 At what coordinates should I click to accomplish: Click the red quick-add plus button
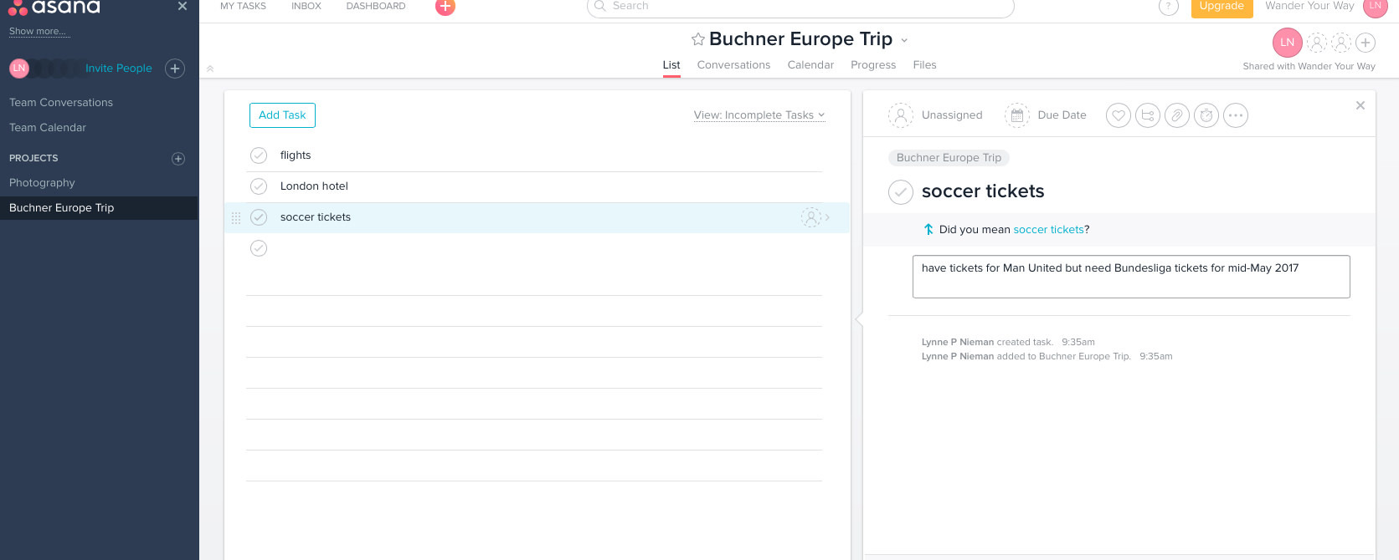[x=445, y=6]
